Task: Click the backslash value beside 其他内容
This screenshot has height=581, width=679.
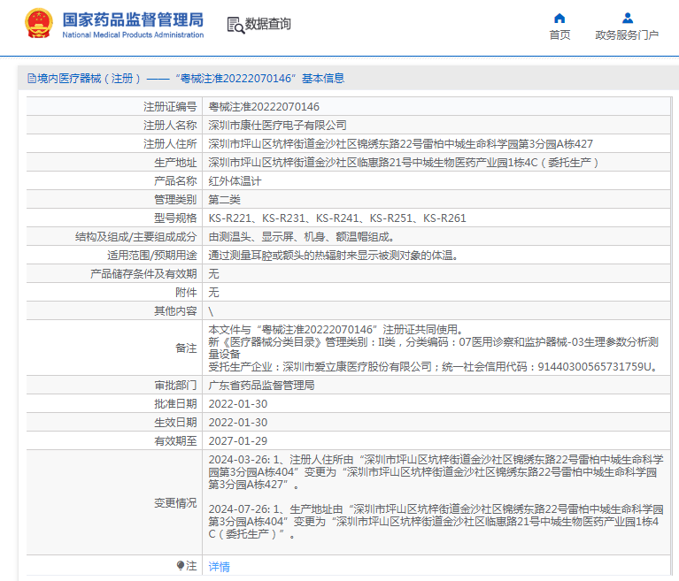Action: coord(211,311)
